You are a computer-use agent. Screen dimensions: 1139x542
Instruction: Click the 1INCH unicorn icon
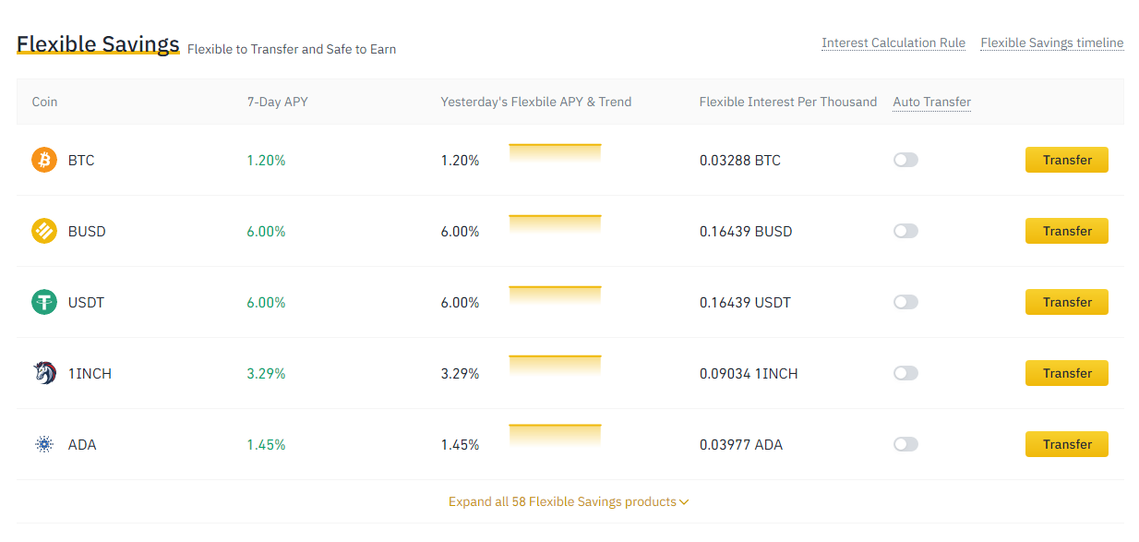(44, 373)
